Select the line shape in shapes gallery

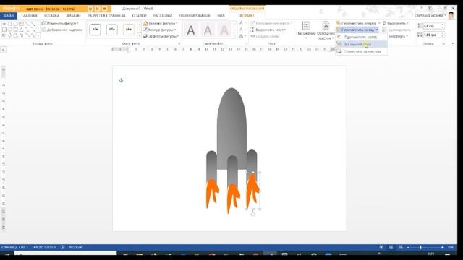[x=27, y=24]
